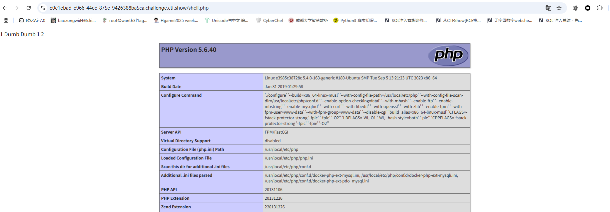The height and width of the screenshot is (212, 610).
Task: Click the black circle extension icon
Action: (588, 8)
